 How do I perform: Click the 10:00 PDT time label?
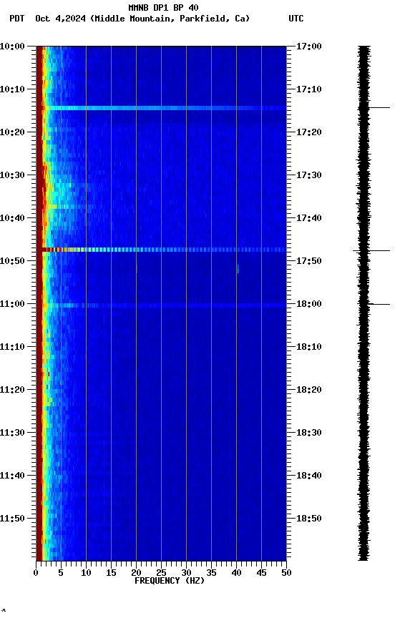[12, 46]
